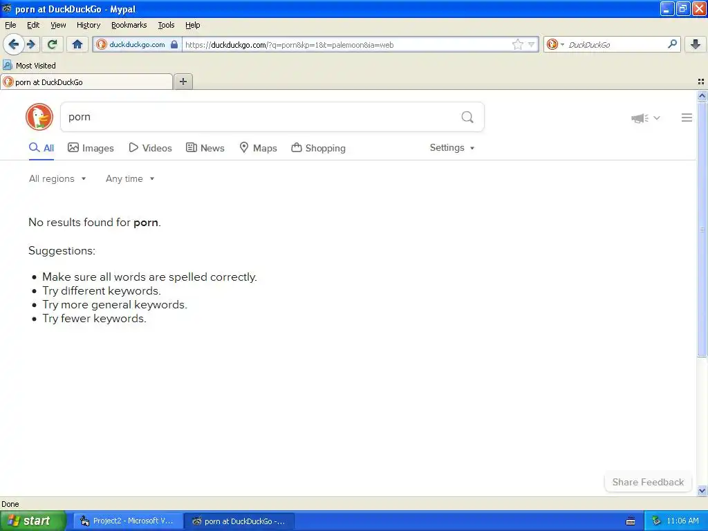The width and height of the screenshot is (708, 531).
Task: Click the Mypal raccoon title bar icon
Action: [6, 8]
